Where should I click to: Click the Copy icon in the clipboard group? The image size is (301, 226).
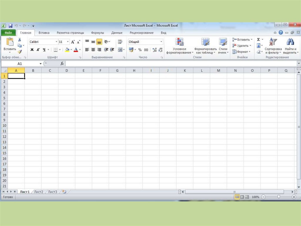(19, 46)
